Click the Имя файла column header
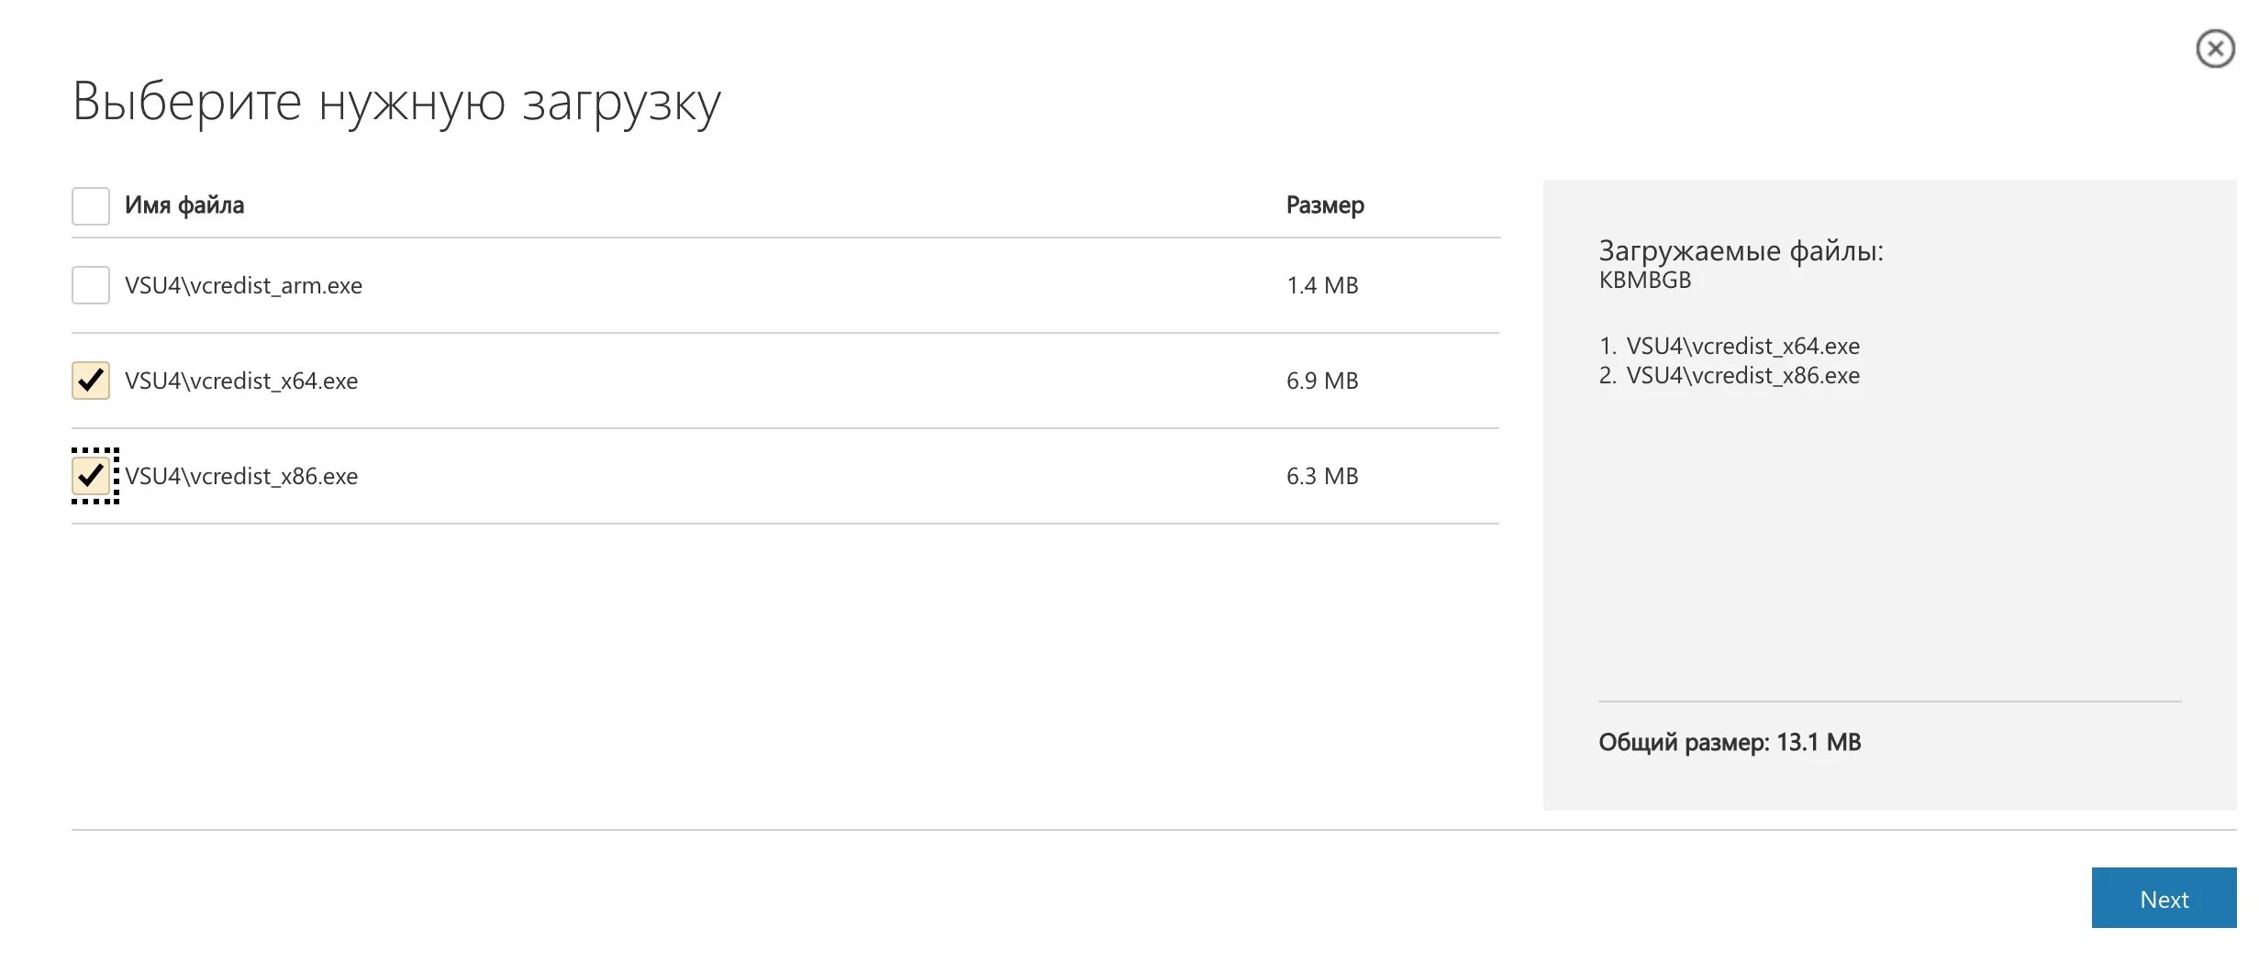Viewport: 2259px width, 961px height. [184, 205]
